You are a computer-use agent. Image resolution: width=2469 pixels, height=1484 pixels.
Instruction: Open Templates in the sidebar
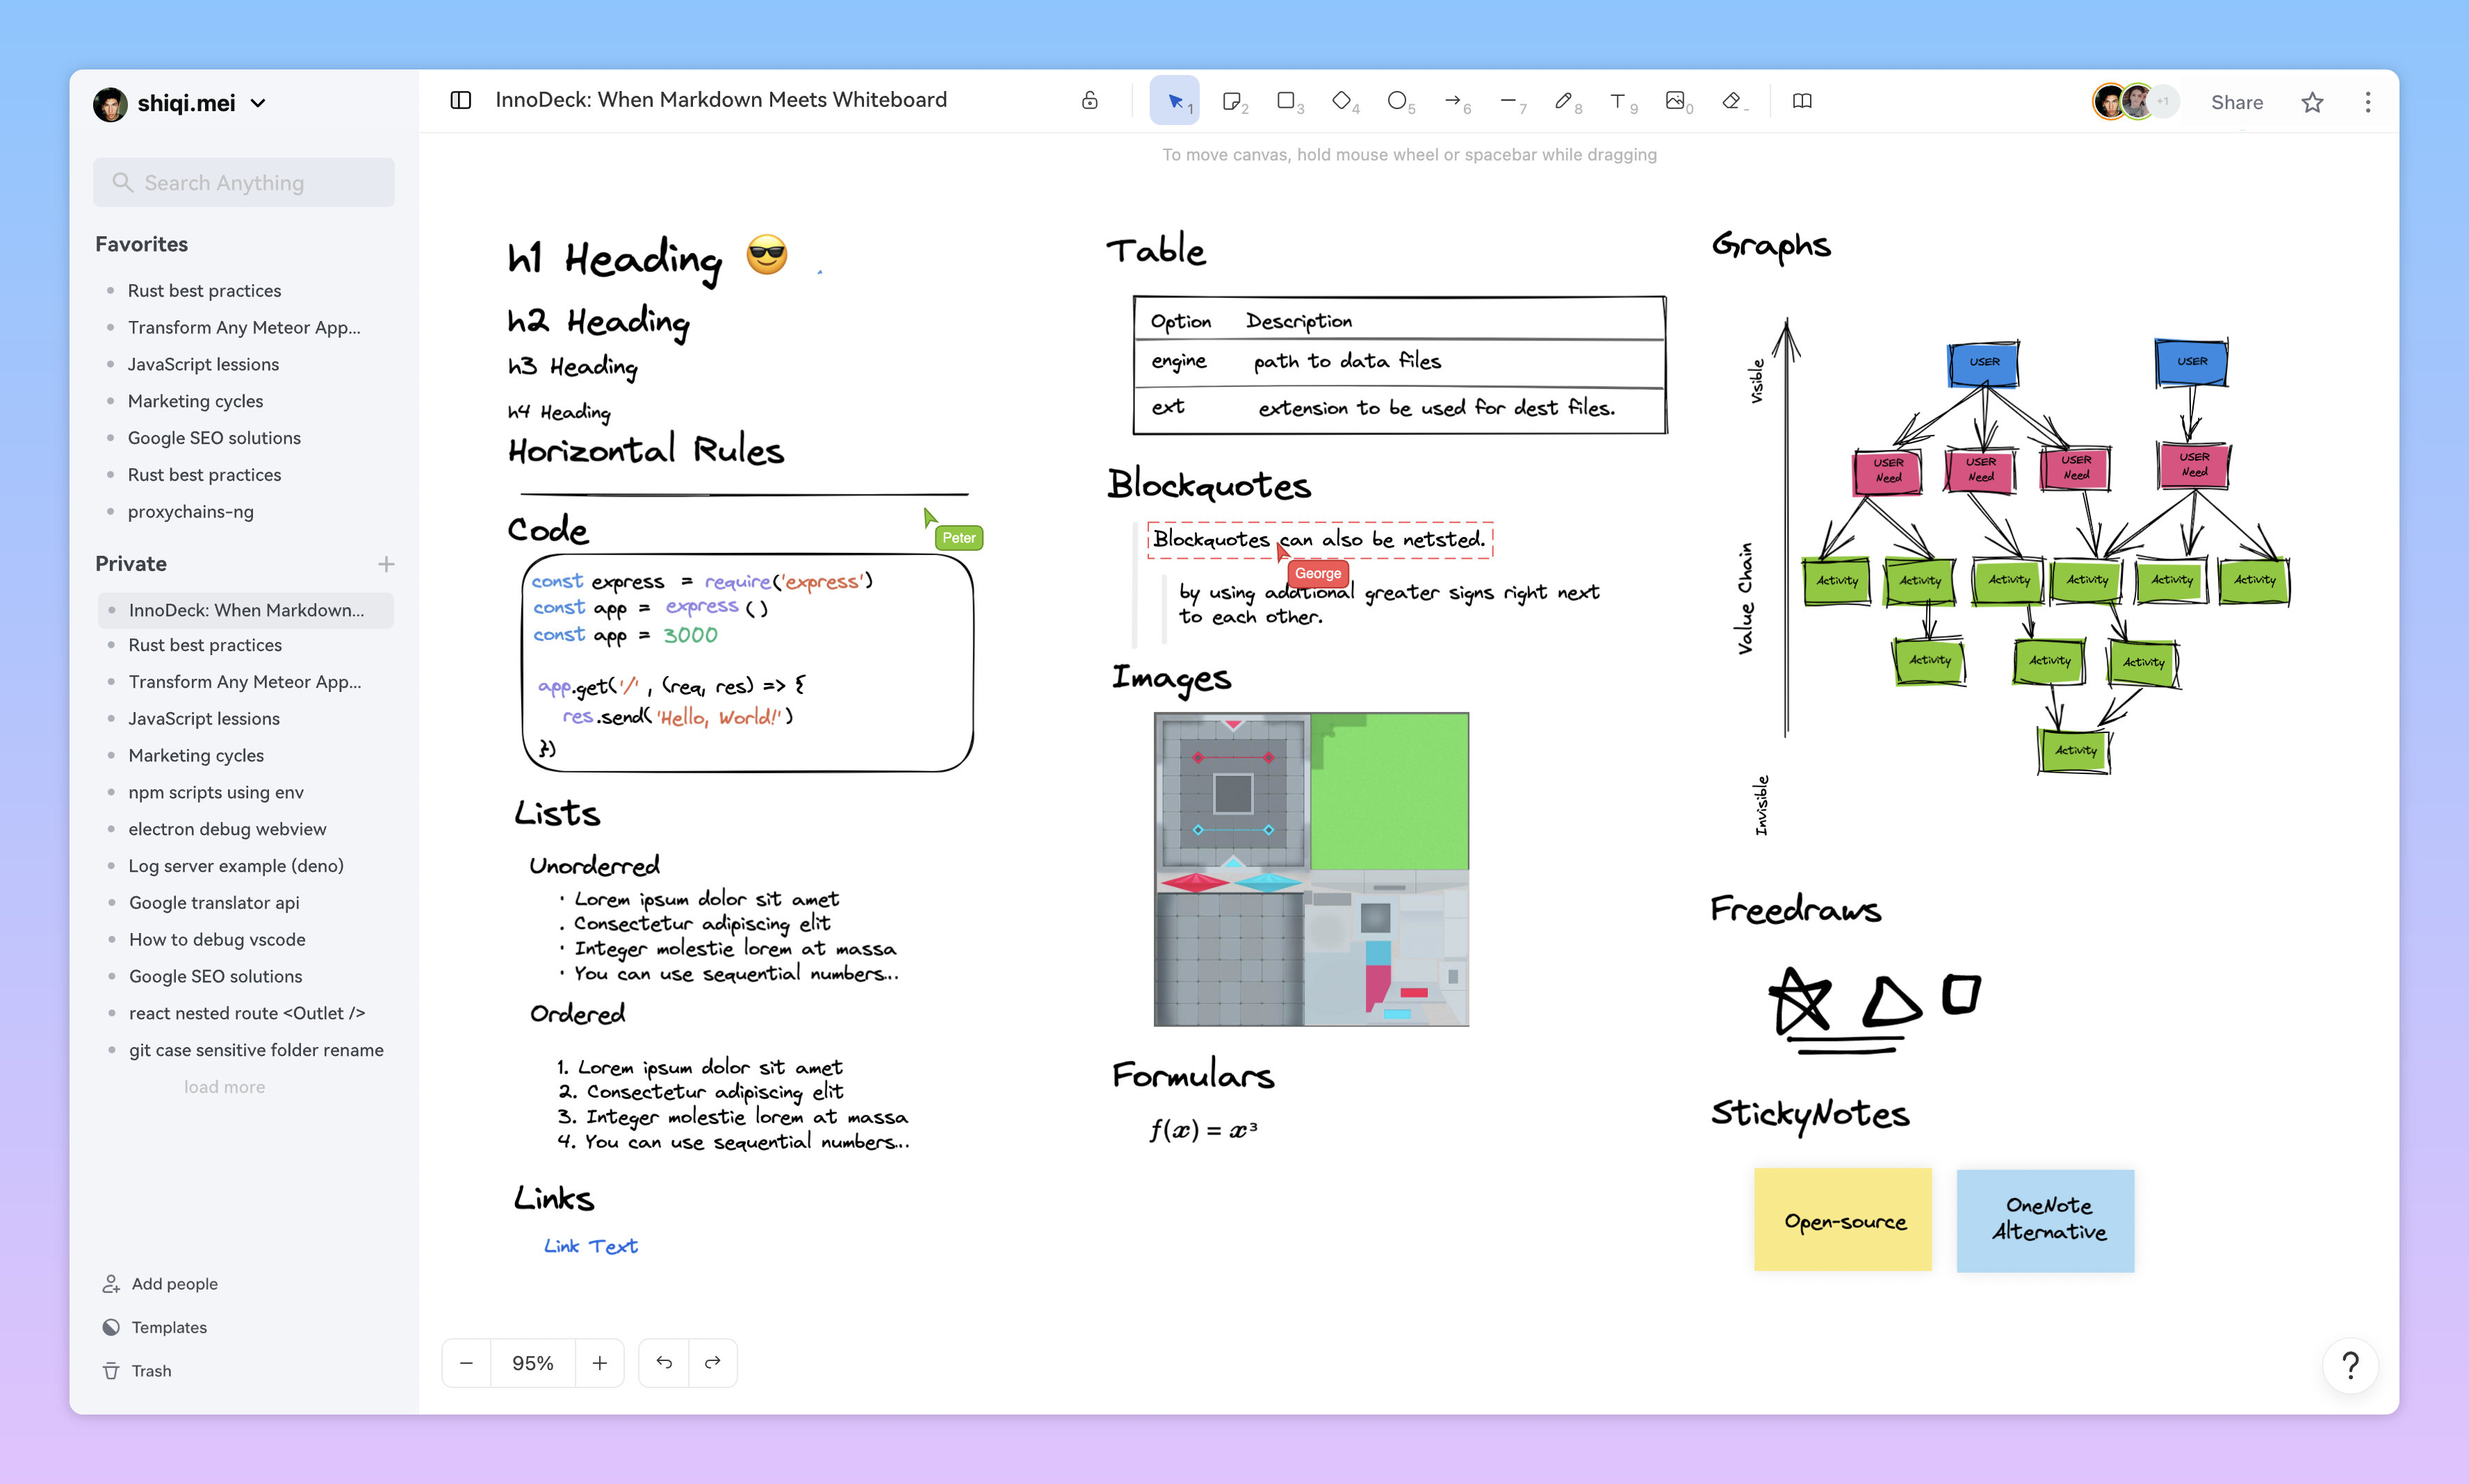(x=168, y=1327)
